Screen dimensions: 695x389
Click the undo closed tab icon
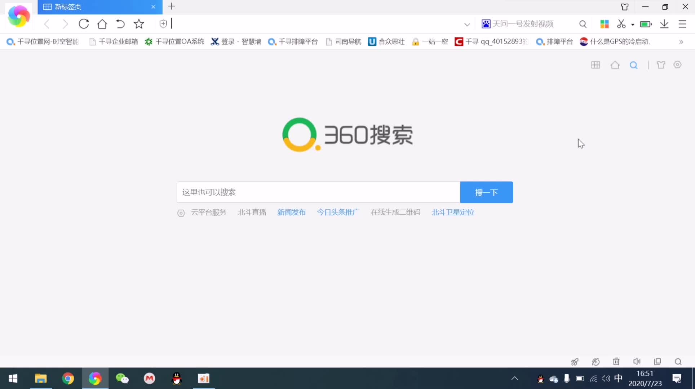point(120,24)
